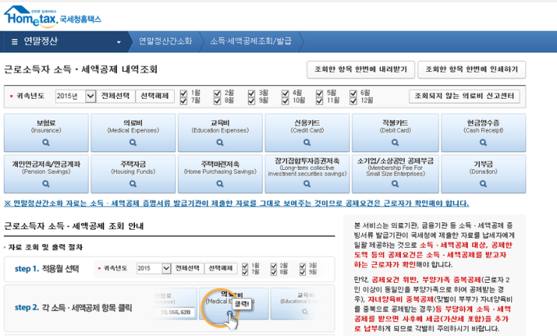
Task: Click the 귀속년도 label in filter bar
Action: click(30, 96)
